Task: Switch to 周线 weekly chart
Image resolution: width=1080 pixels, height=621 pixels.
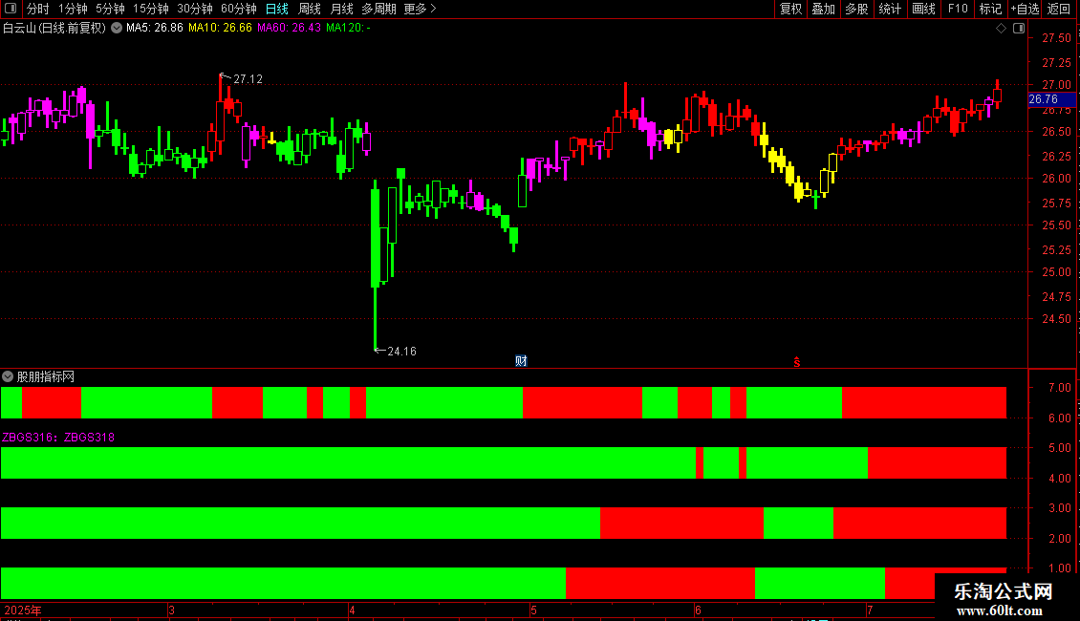Action: [x=310, y=9]
